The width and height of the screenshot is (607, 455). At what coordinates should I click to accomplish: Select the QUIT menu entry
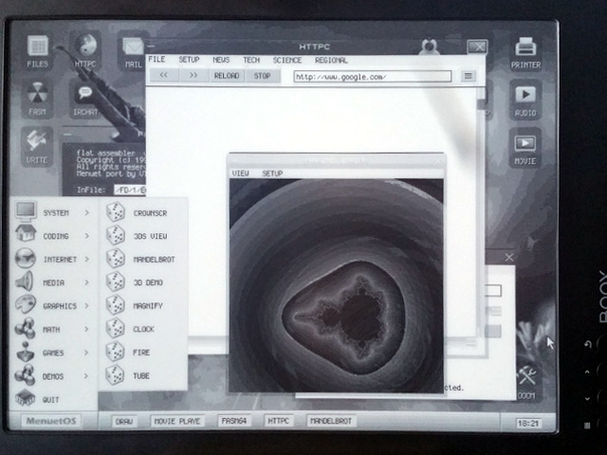coord(50,400)
